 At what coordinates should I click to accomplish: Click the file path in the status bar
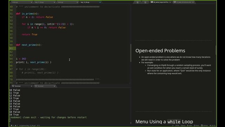[x=27, y=126]
